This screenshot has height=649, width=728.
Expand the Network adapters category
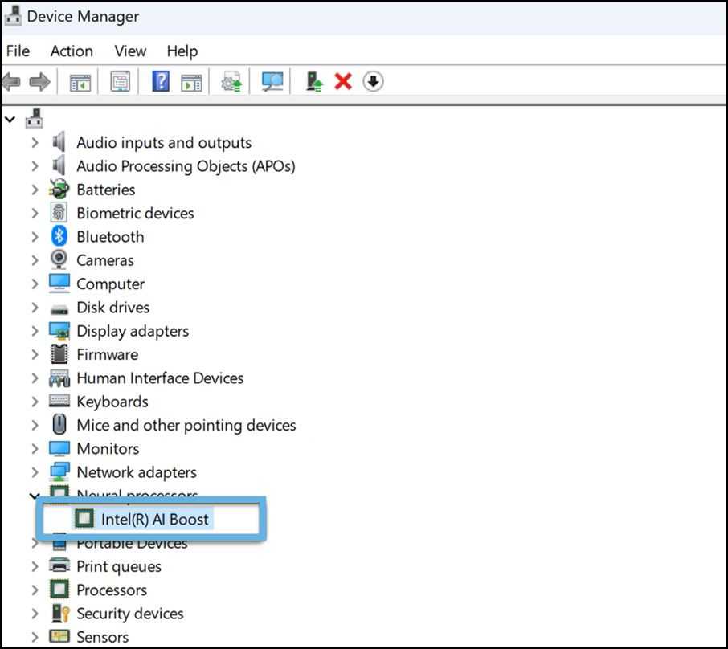[x=33, y=471]
